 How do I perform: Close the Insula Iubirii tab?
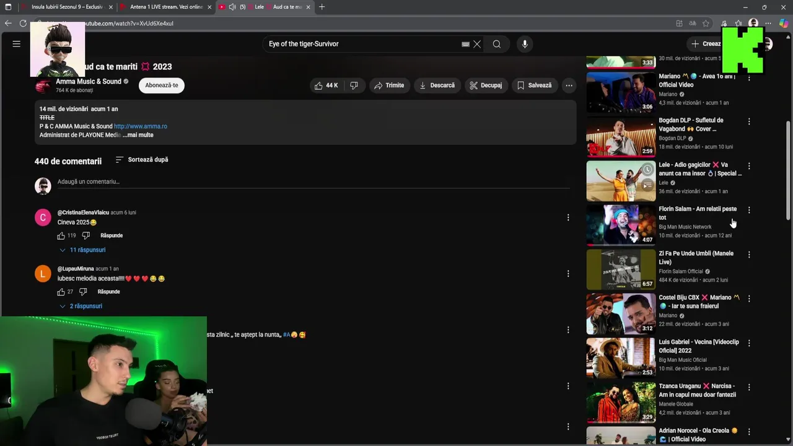111,7
